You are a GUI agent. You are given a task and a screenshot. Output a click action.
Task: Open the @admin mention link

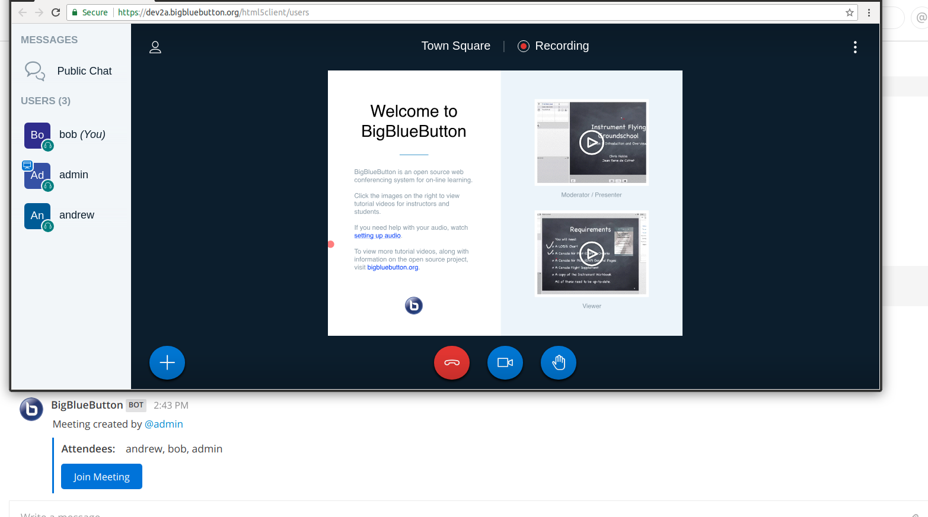tap(164, 424)
